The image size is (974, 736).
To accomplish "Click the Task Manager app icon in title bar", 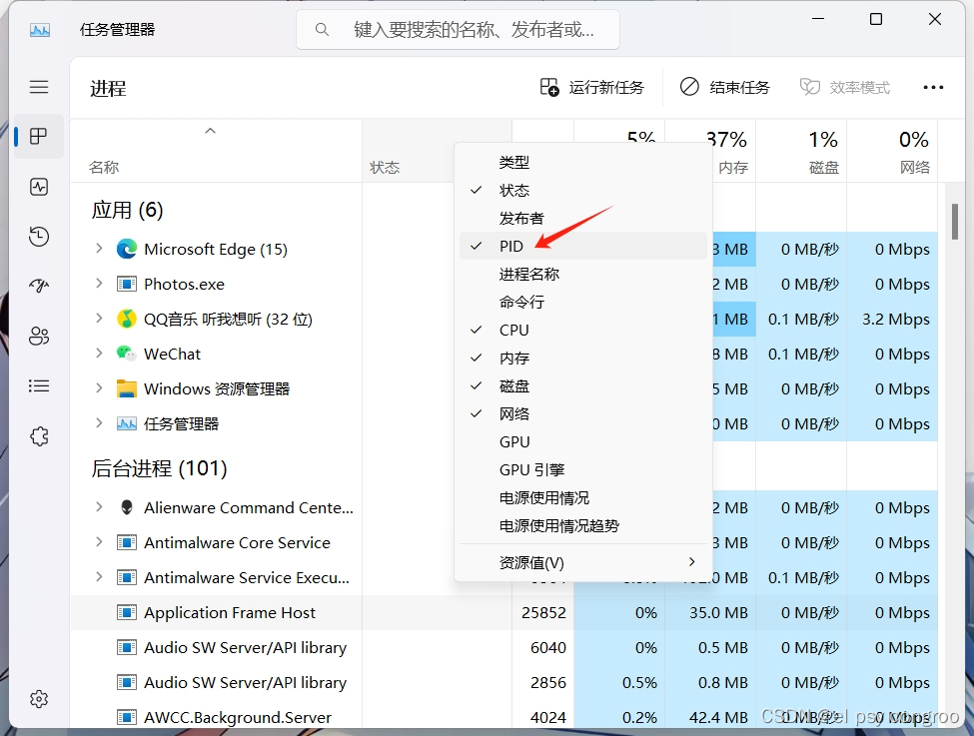I will point(40,30).
